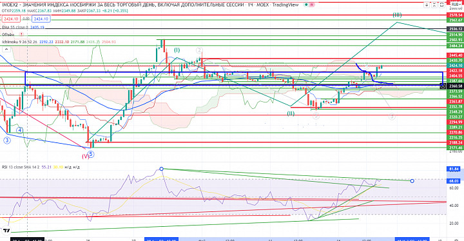Select the (I) Elliott wave label
Viewport: 464px width, 241px height.
pyautogui.click(x=177, y=50)
